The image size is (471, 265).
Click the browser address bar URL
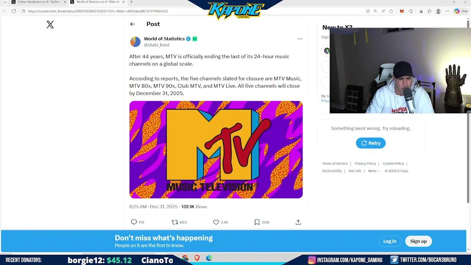point(98,11)
